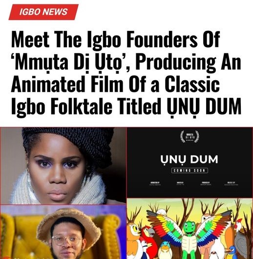Click the 'Animation by' credit on poster
The image size is (253, 259).
point(155,184)
